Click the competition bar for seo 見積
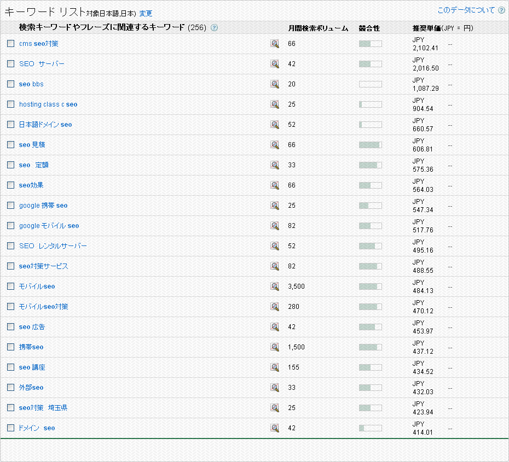The width and height of the screenshot is (509, 462). 370,145
